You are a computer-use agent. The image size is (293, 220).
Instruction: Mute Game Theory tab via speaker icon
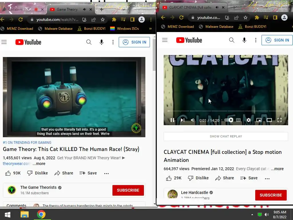pyautogui.click(x=84, y=9)
